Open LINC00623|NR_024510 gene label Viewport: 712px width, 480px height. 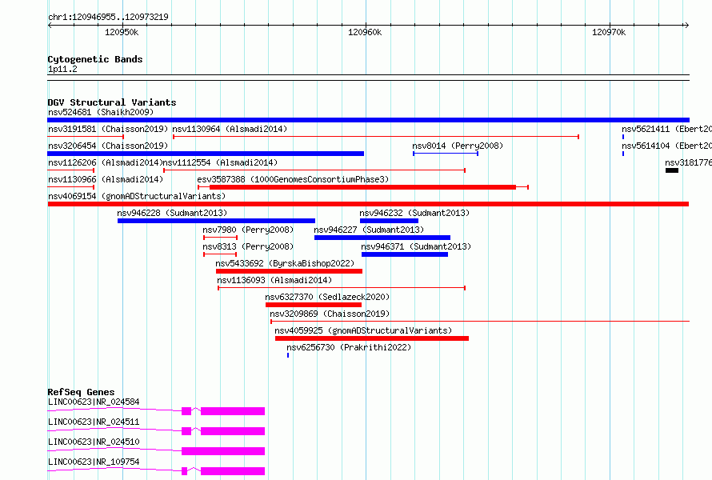pyautogui.click(x=94, y=442)
